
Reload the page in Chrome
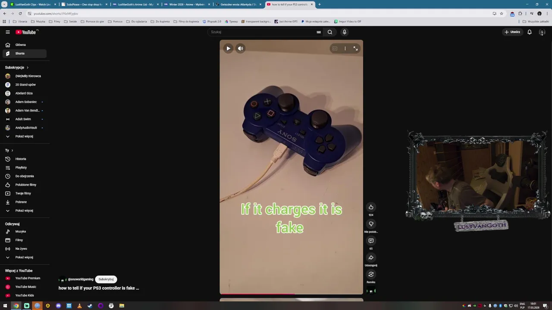click(x=20, y=13)
